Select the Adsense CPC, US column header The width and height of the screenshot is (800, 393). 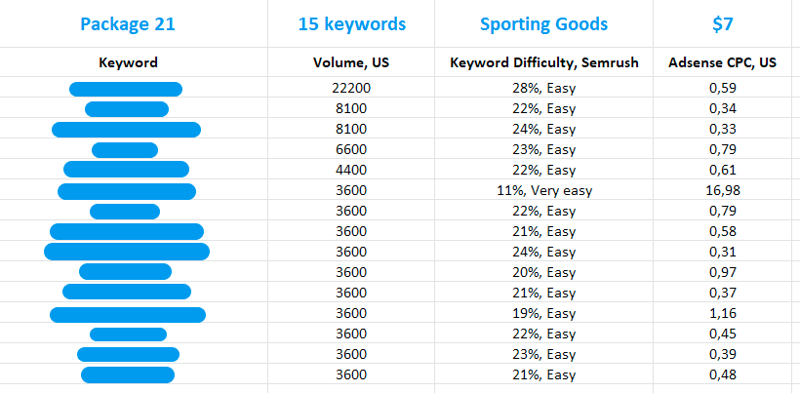click(x=723, y=63)
